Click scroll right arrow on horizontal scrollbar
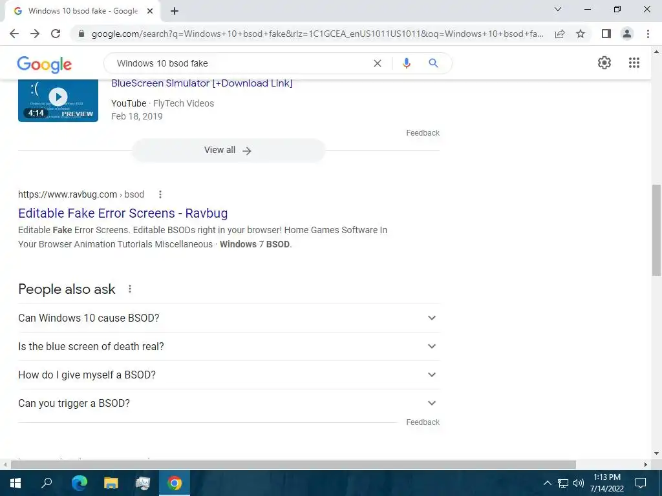The image size is (662, 496). point(646,464)
